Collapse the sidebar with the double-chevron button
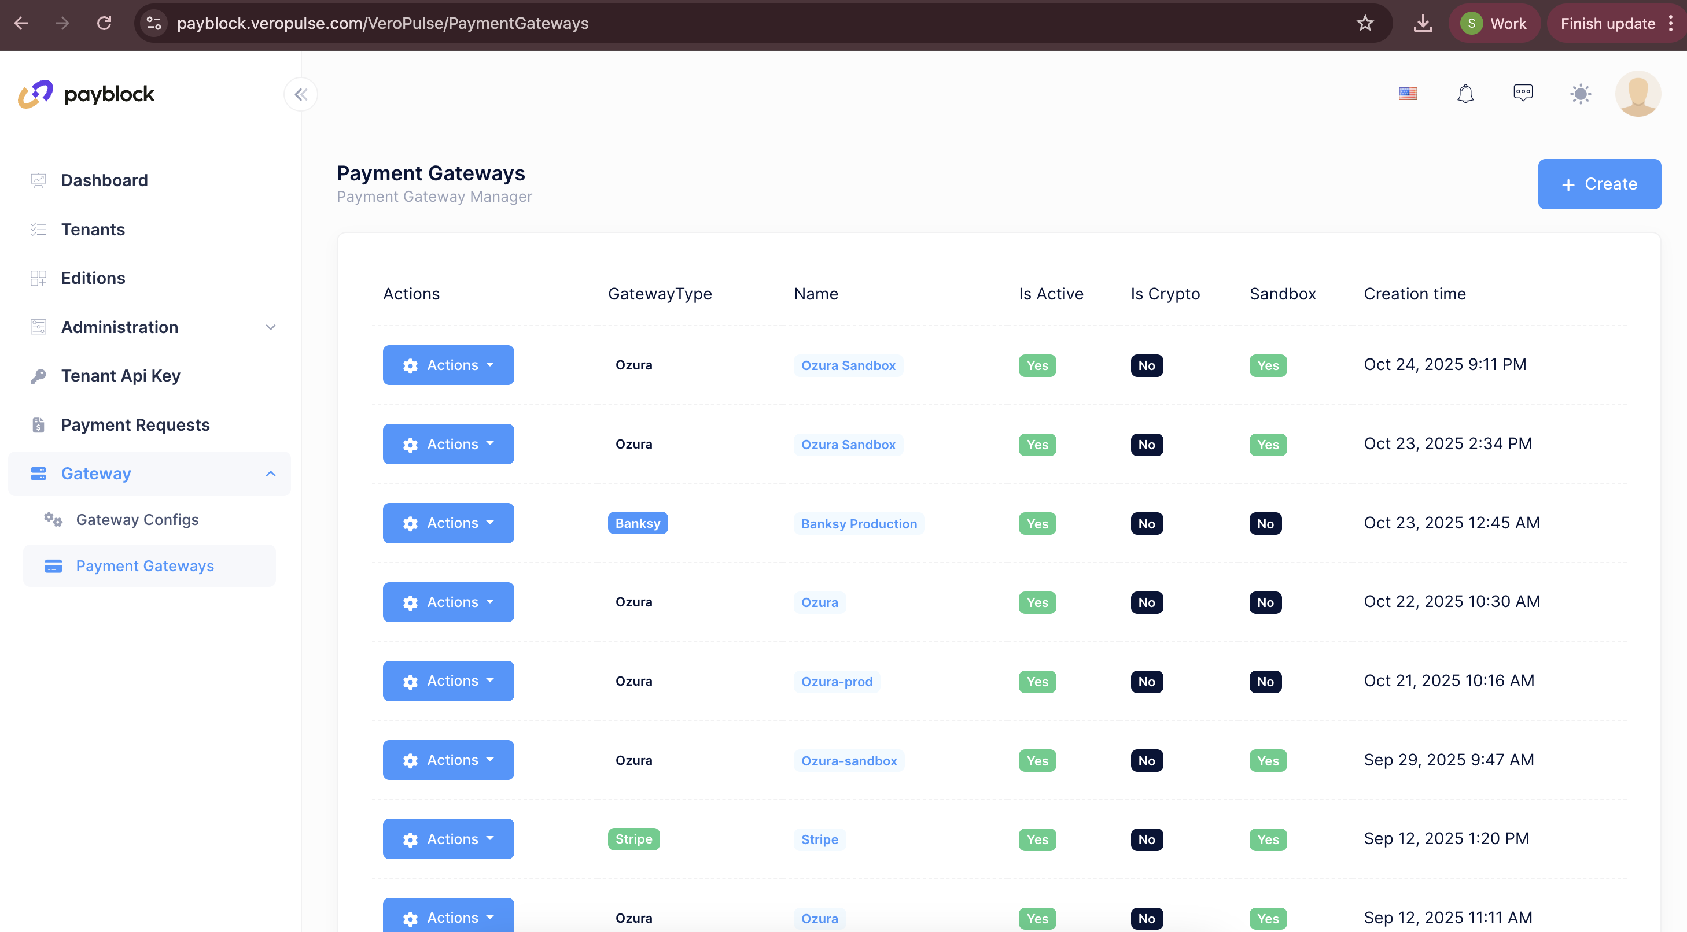The width and height of the screenshot is (1687, 932). click(301, 94)
